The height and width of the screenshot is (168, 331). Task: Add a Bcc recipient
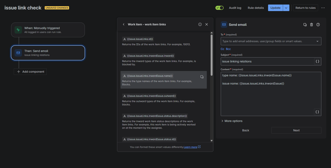click(228, 49)
